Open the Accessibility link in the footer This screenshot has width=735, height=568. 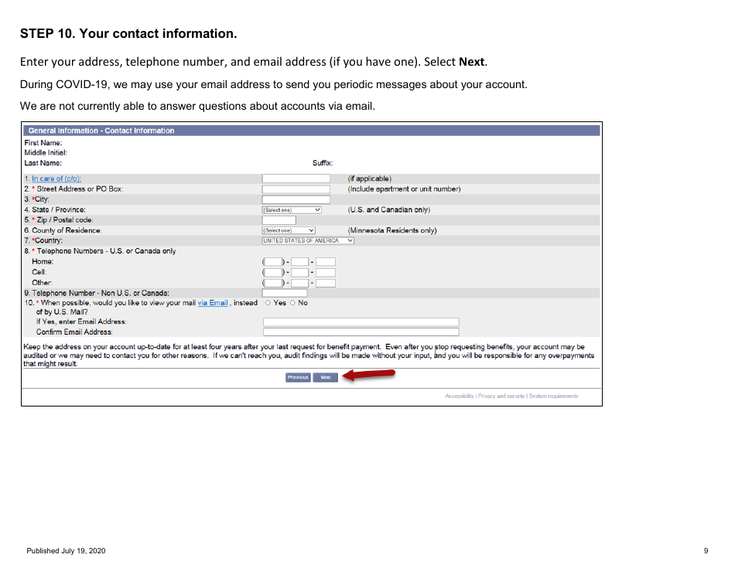(460, 396)
